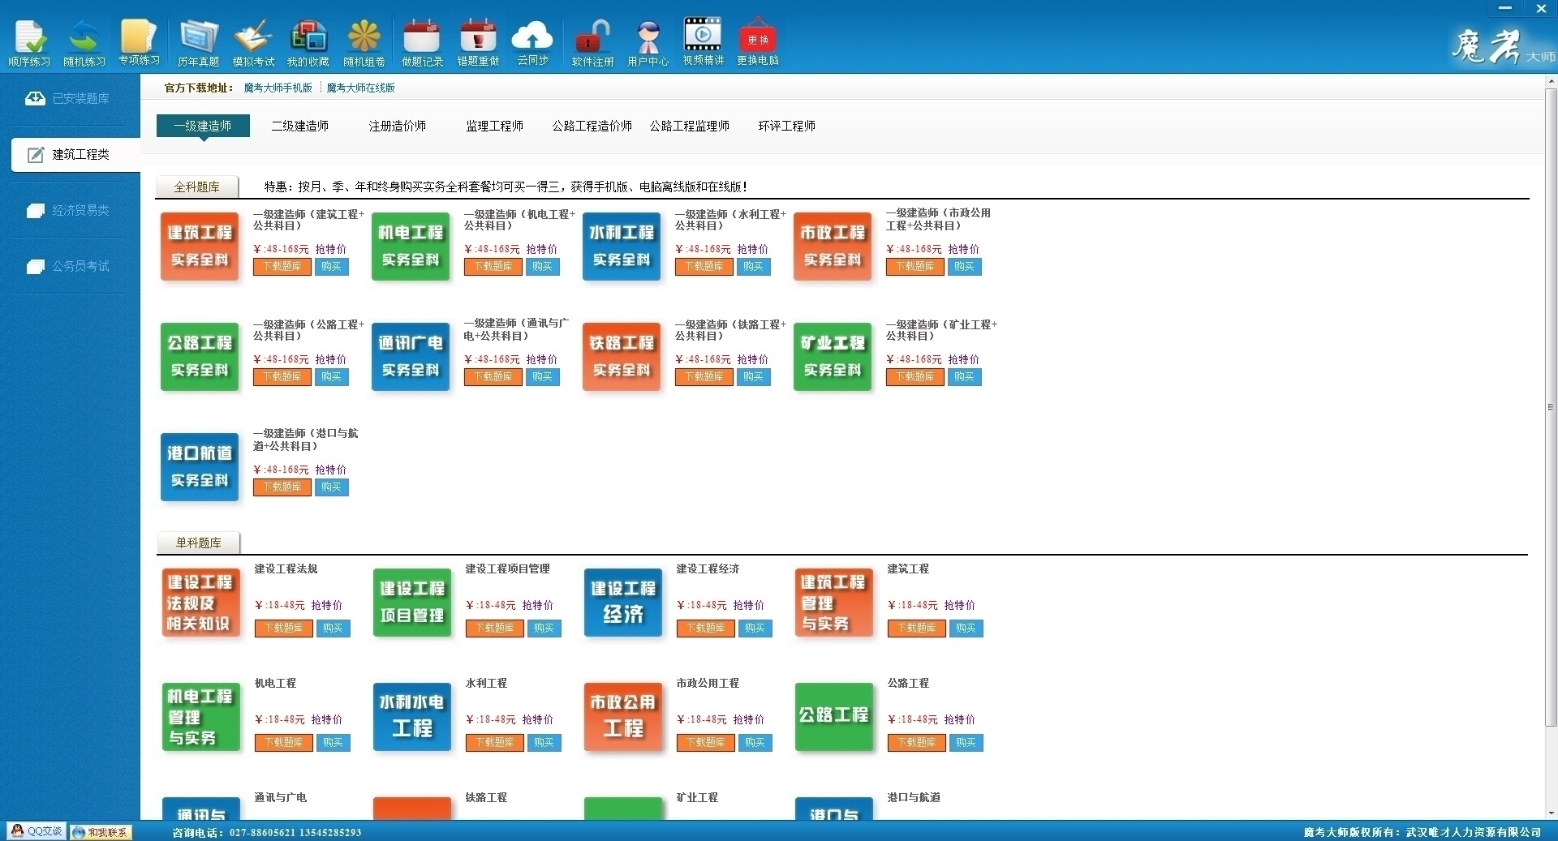View 做题记录 answer history
The height and width of the screenshot is (841, 1558).
pos(422,43)
